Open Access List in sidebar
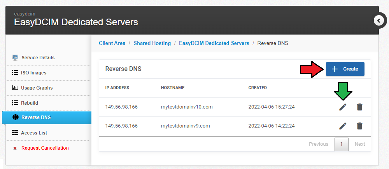Viewport: 389px width, 169px height. pyautogui.click(x=34, y=133)
